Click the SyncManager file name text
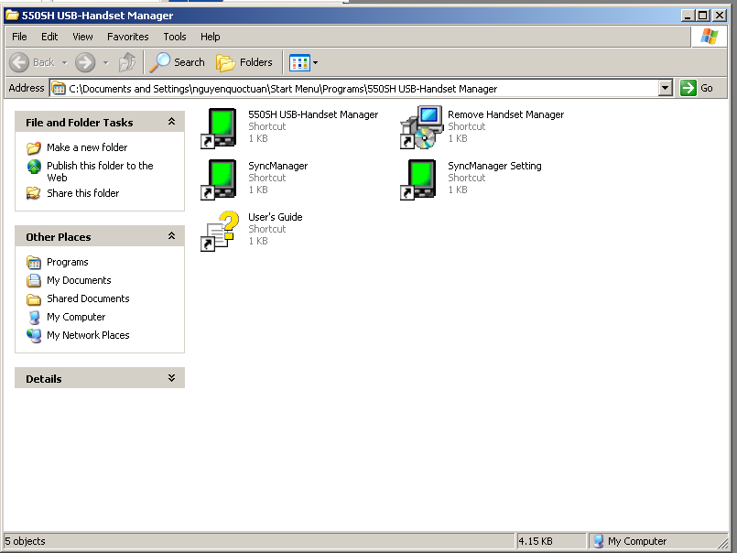 pyautogui.click(x=277, y=166)
